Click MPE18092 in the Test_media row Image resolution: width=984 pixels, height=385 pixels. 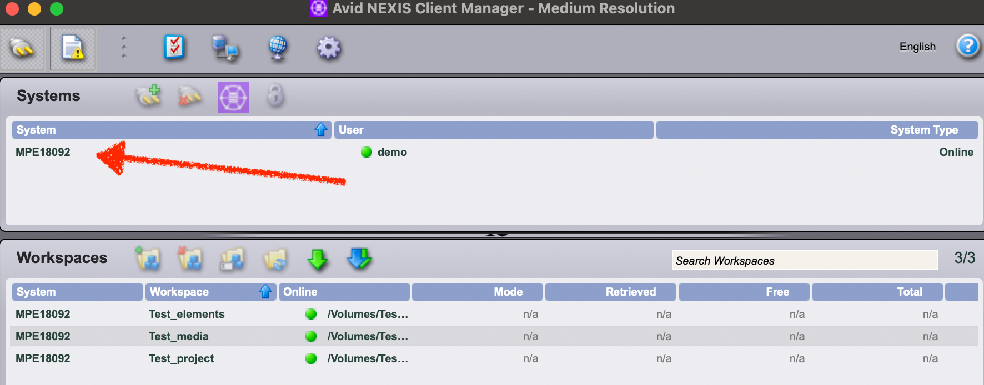[x=43, y=336]
